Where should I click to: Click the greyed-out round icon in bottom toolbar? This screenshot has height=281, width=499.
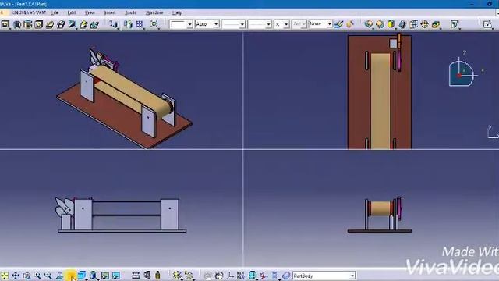(208, 276)
